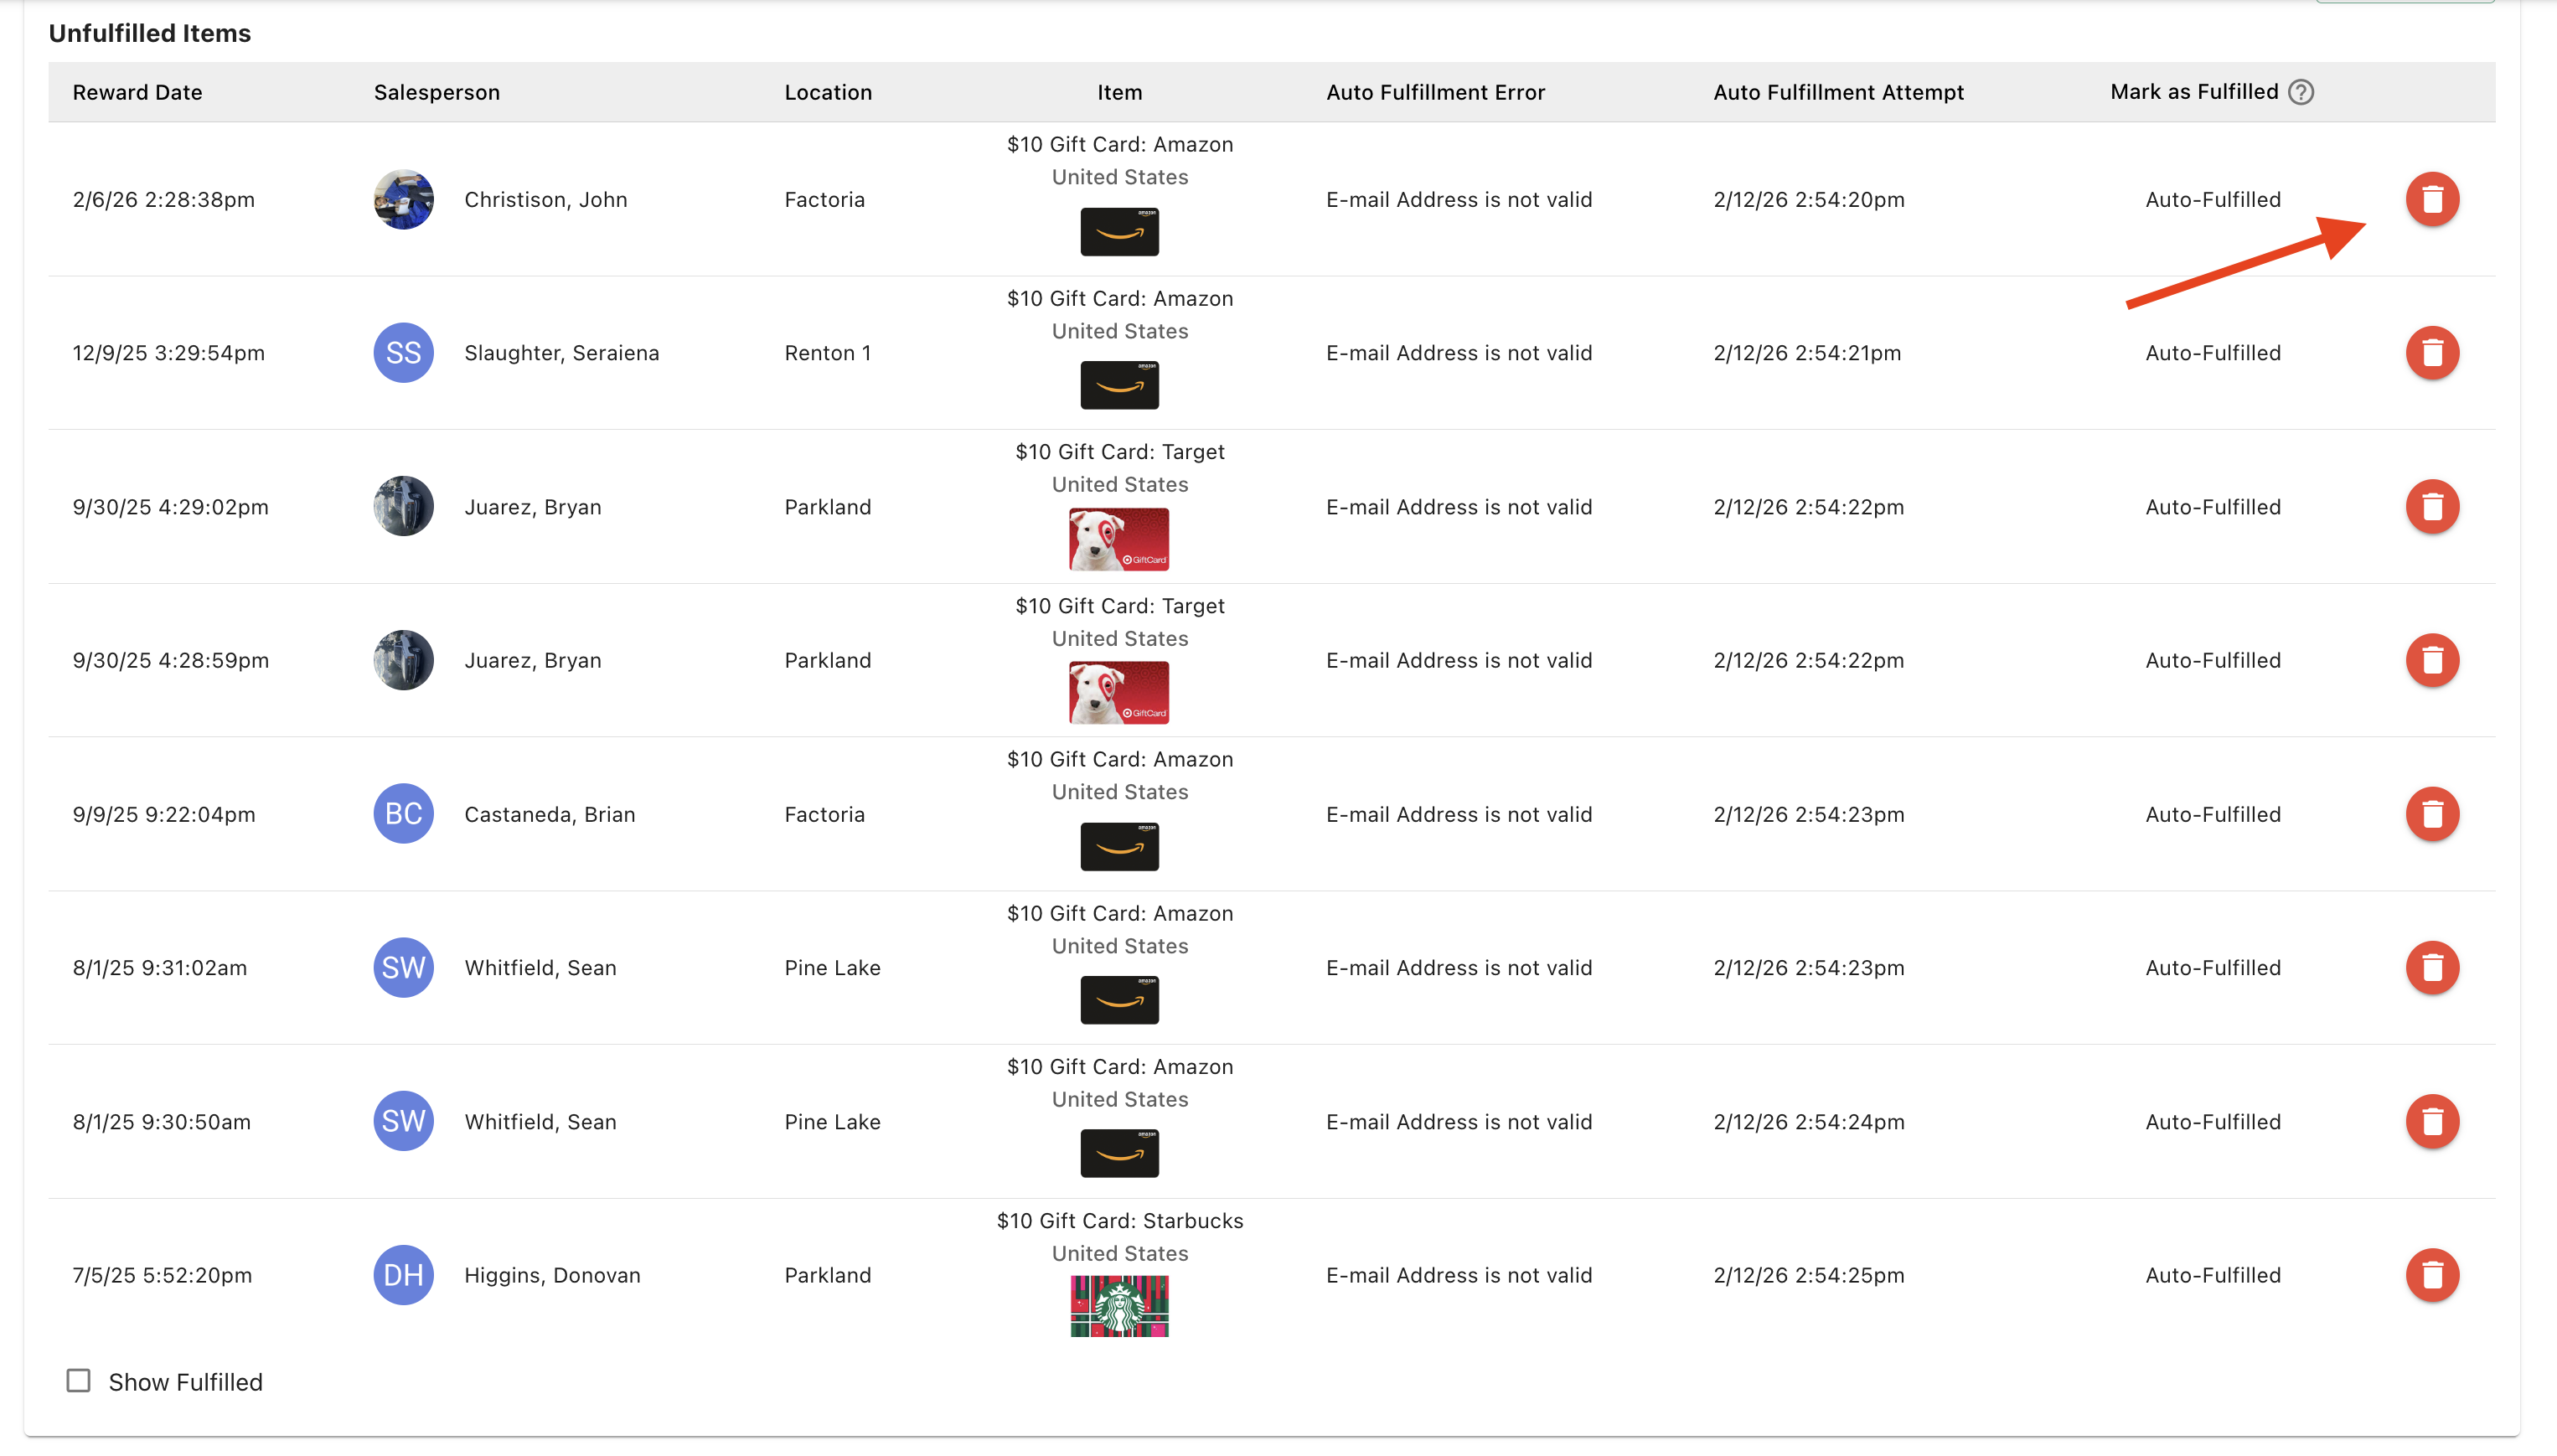This screenshot has width=2557, height=1456.
Task: Click Starbucks gift card image in Higgins row
Action: (1119, 1306)
